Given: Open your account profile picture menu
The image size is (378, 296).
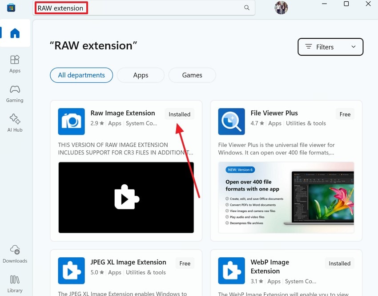Looking at the screenshot, I should pos(281,8).
